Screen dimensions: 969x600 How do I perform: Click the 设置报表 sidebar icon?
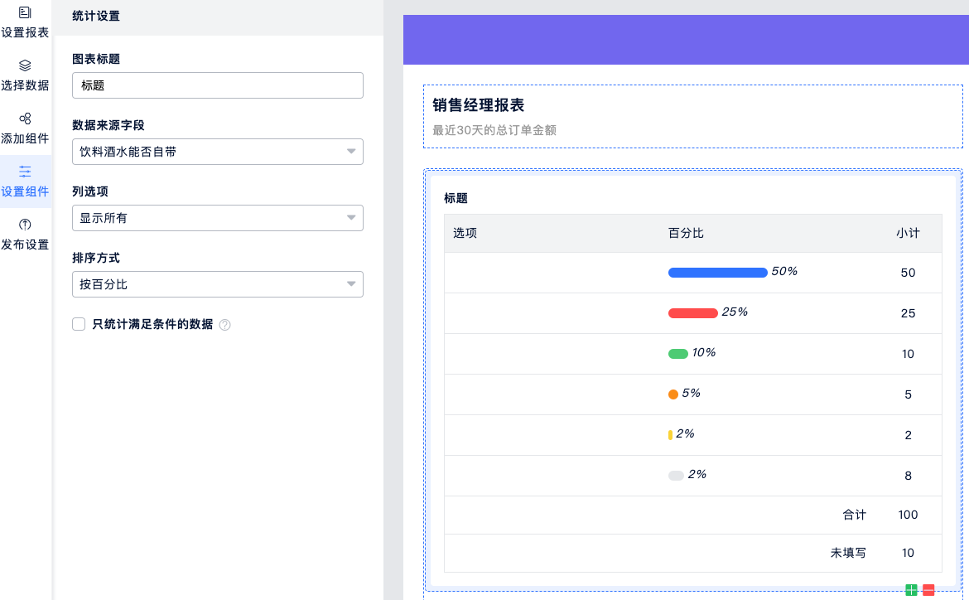(x=25, y=12)
